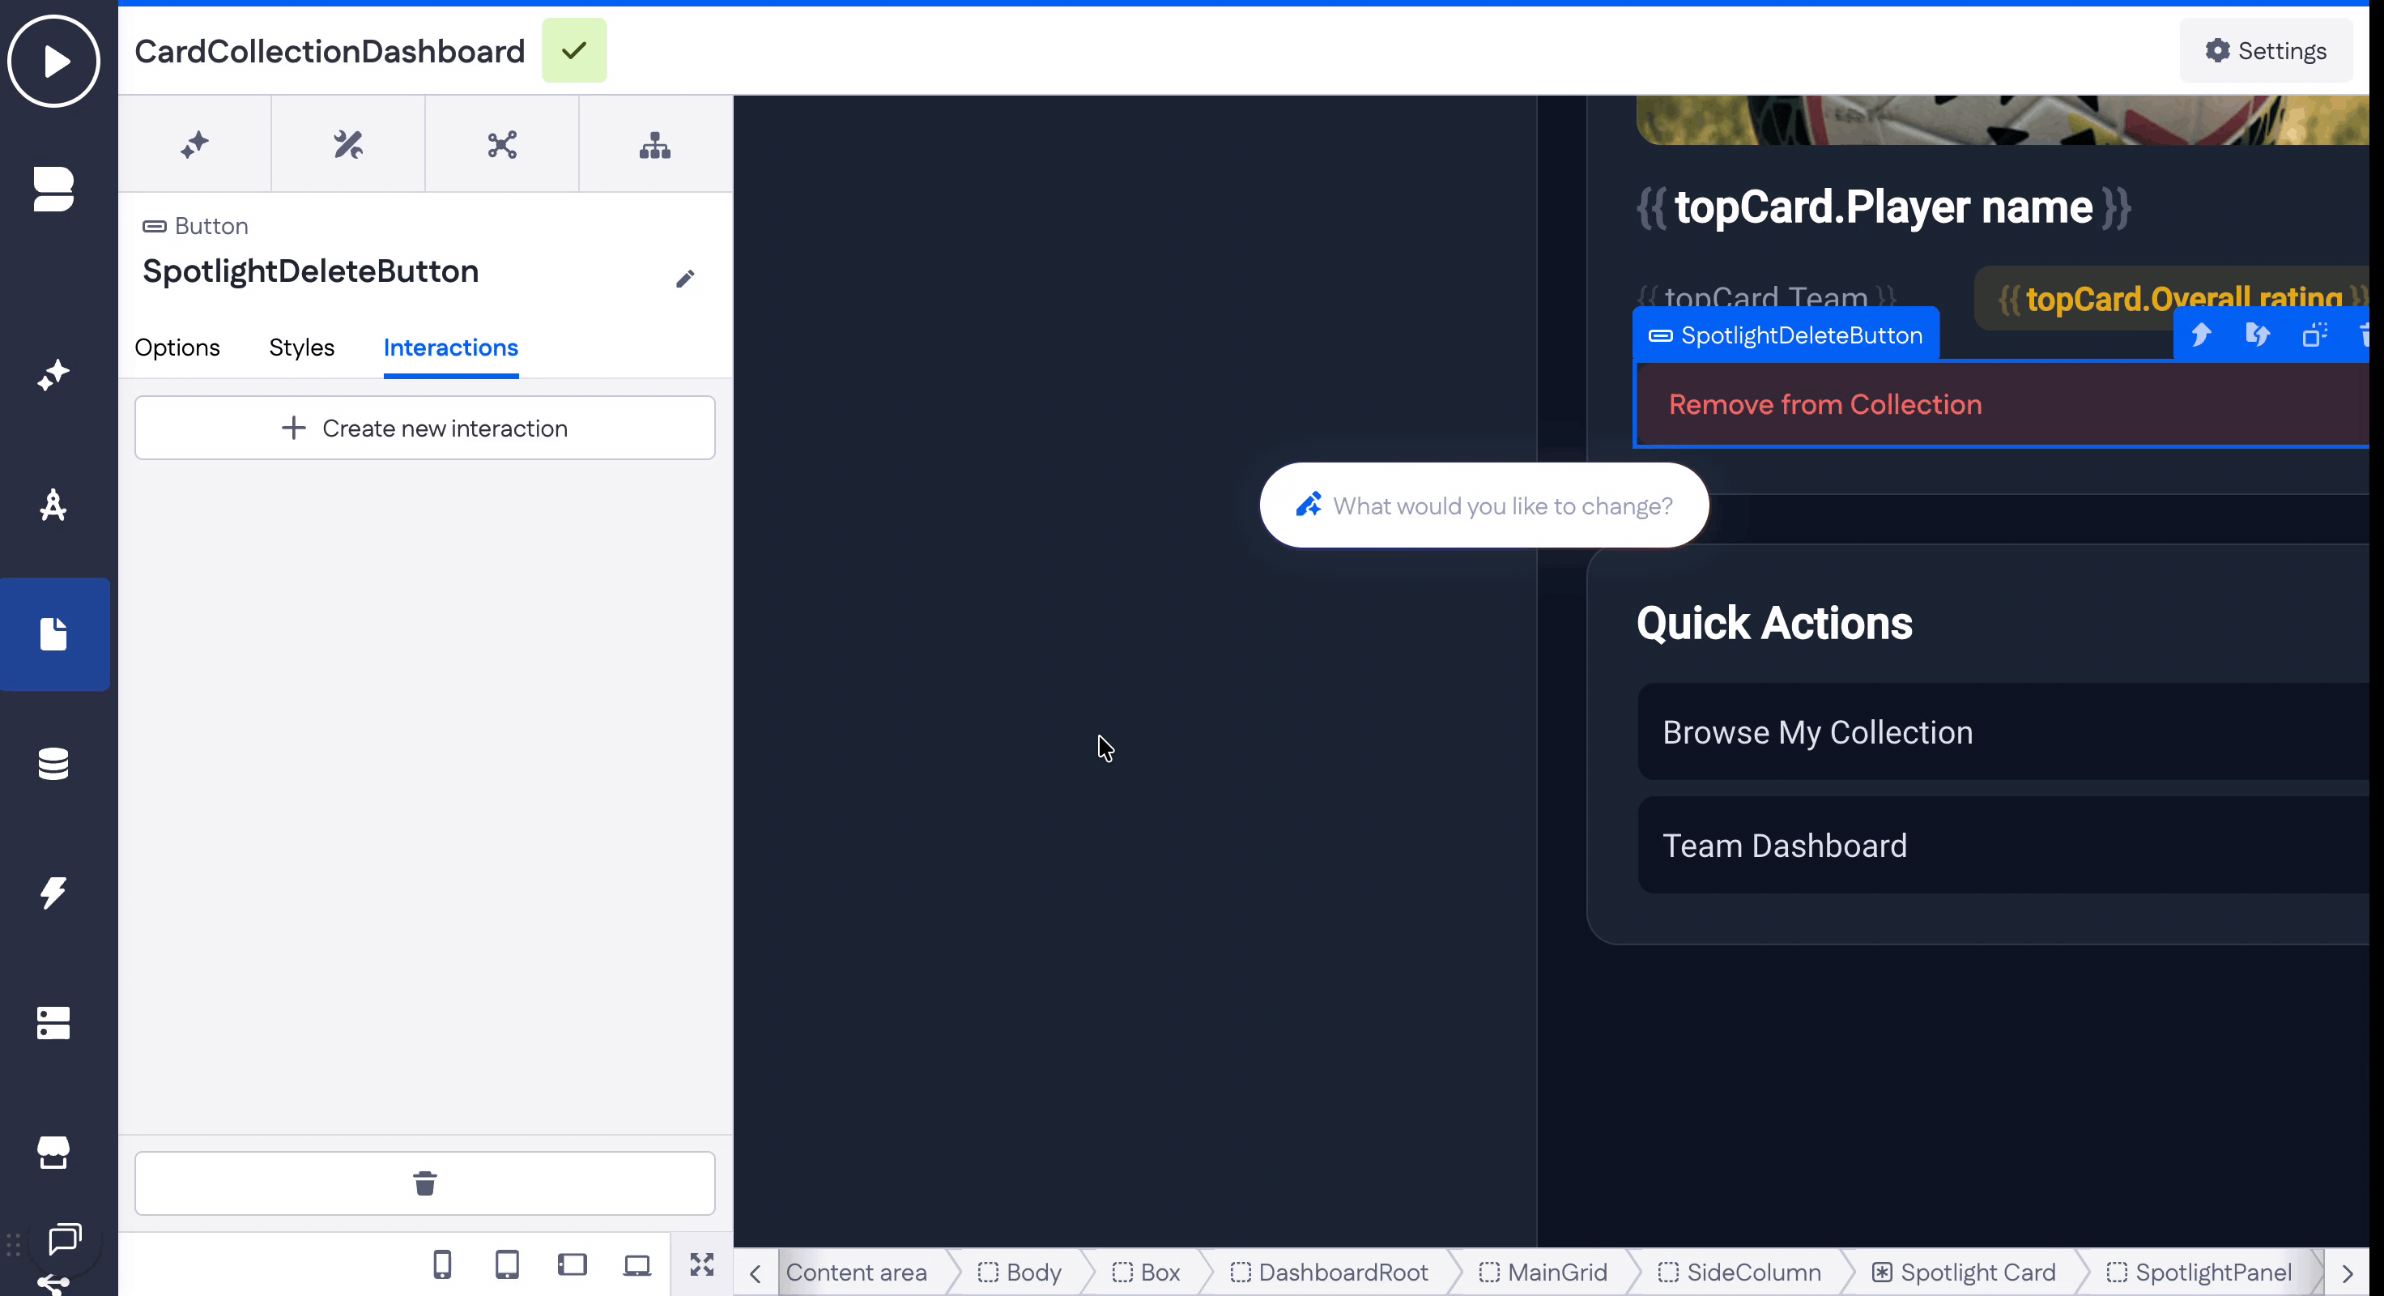Image resolution: width=2384 pixels, height=1296 pixels.
Task: Select the laptop viewport icon
Action: (x=636, y=1265)
